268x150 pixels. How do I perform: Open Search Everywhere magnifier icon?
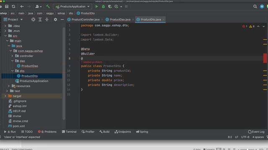[x=255, y=7]
